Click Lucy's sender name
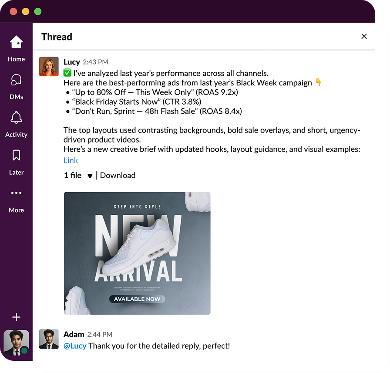Viewport: 390px width, 373px height. [x=72, y=62]
